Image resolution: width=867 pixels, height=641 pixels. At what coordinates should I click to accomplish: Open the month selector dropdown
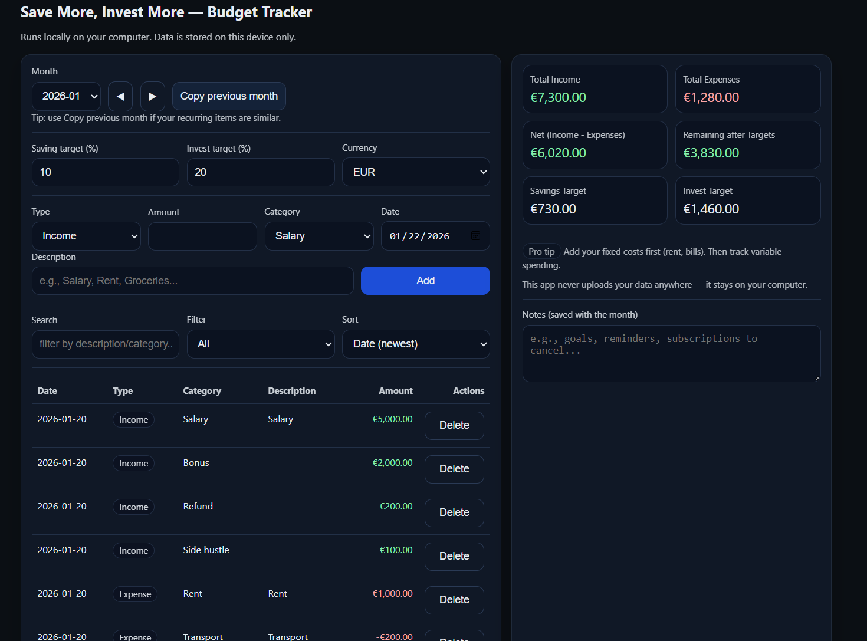point(65,96)
